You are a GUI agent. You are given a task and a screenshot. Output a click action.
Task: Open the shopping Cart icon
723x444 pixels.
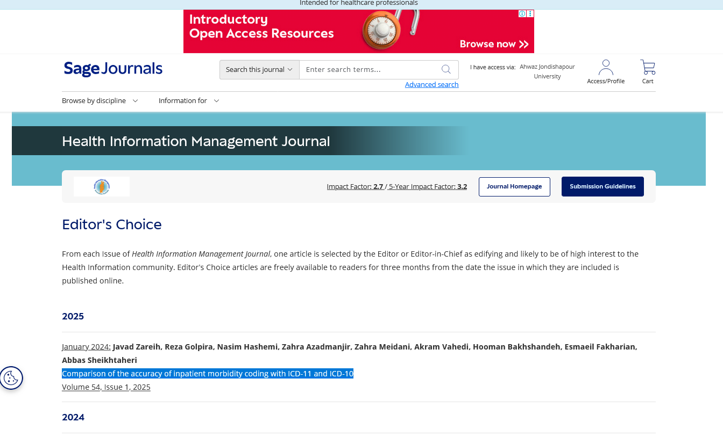[x=648, y=68]
